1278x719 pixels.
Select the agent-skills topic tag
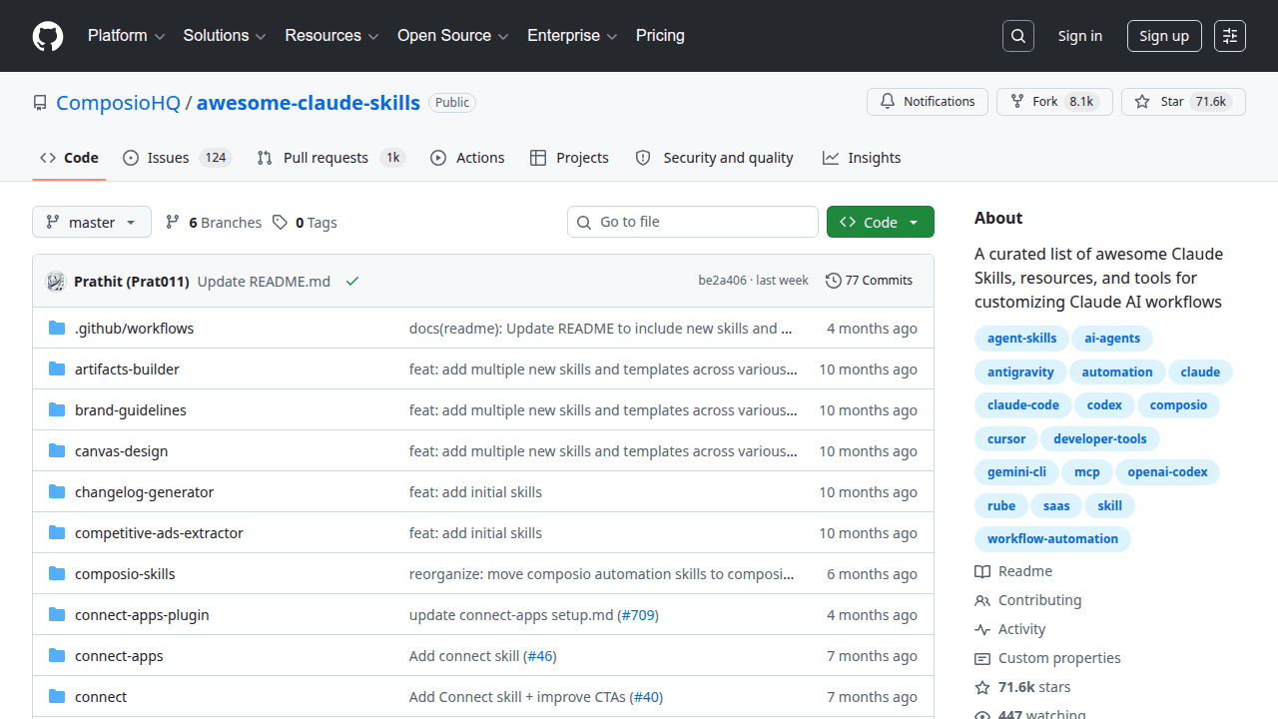click(1021, 339)
